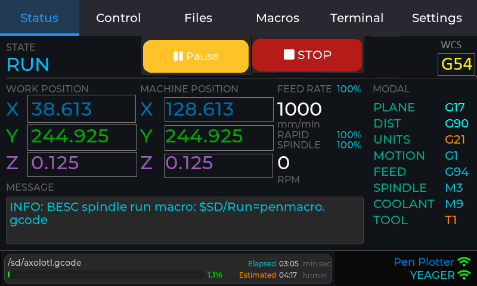Click the Pen Plotter Wi-Fi signal icon
This screenshot has height=286, width=477.
pos(464,262)
